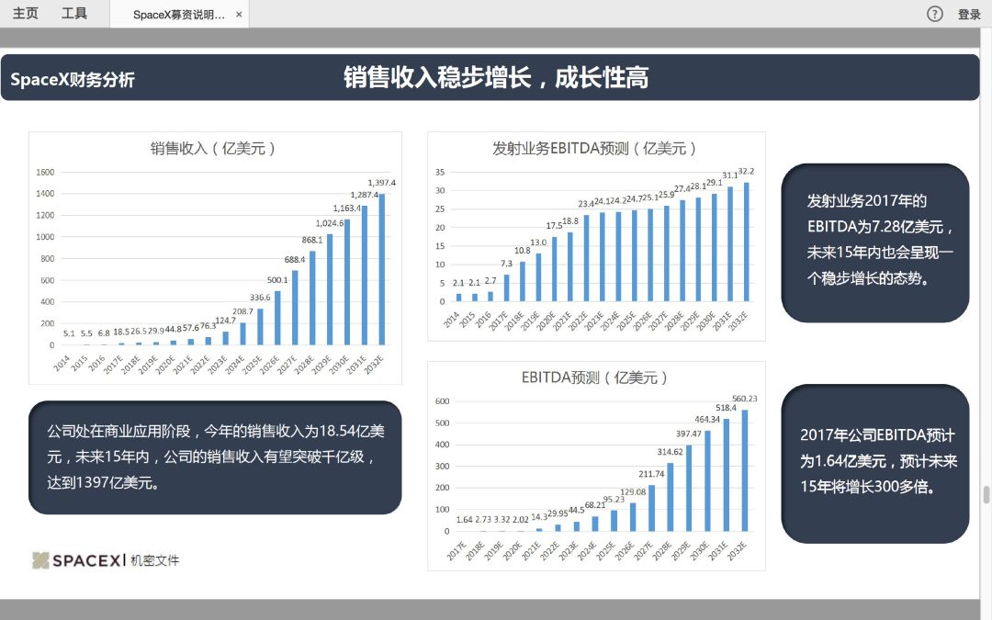The image size is (992, 620).
Task: Open the help question mark icon
Action: click(x=934, y=14)
